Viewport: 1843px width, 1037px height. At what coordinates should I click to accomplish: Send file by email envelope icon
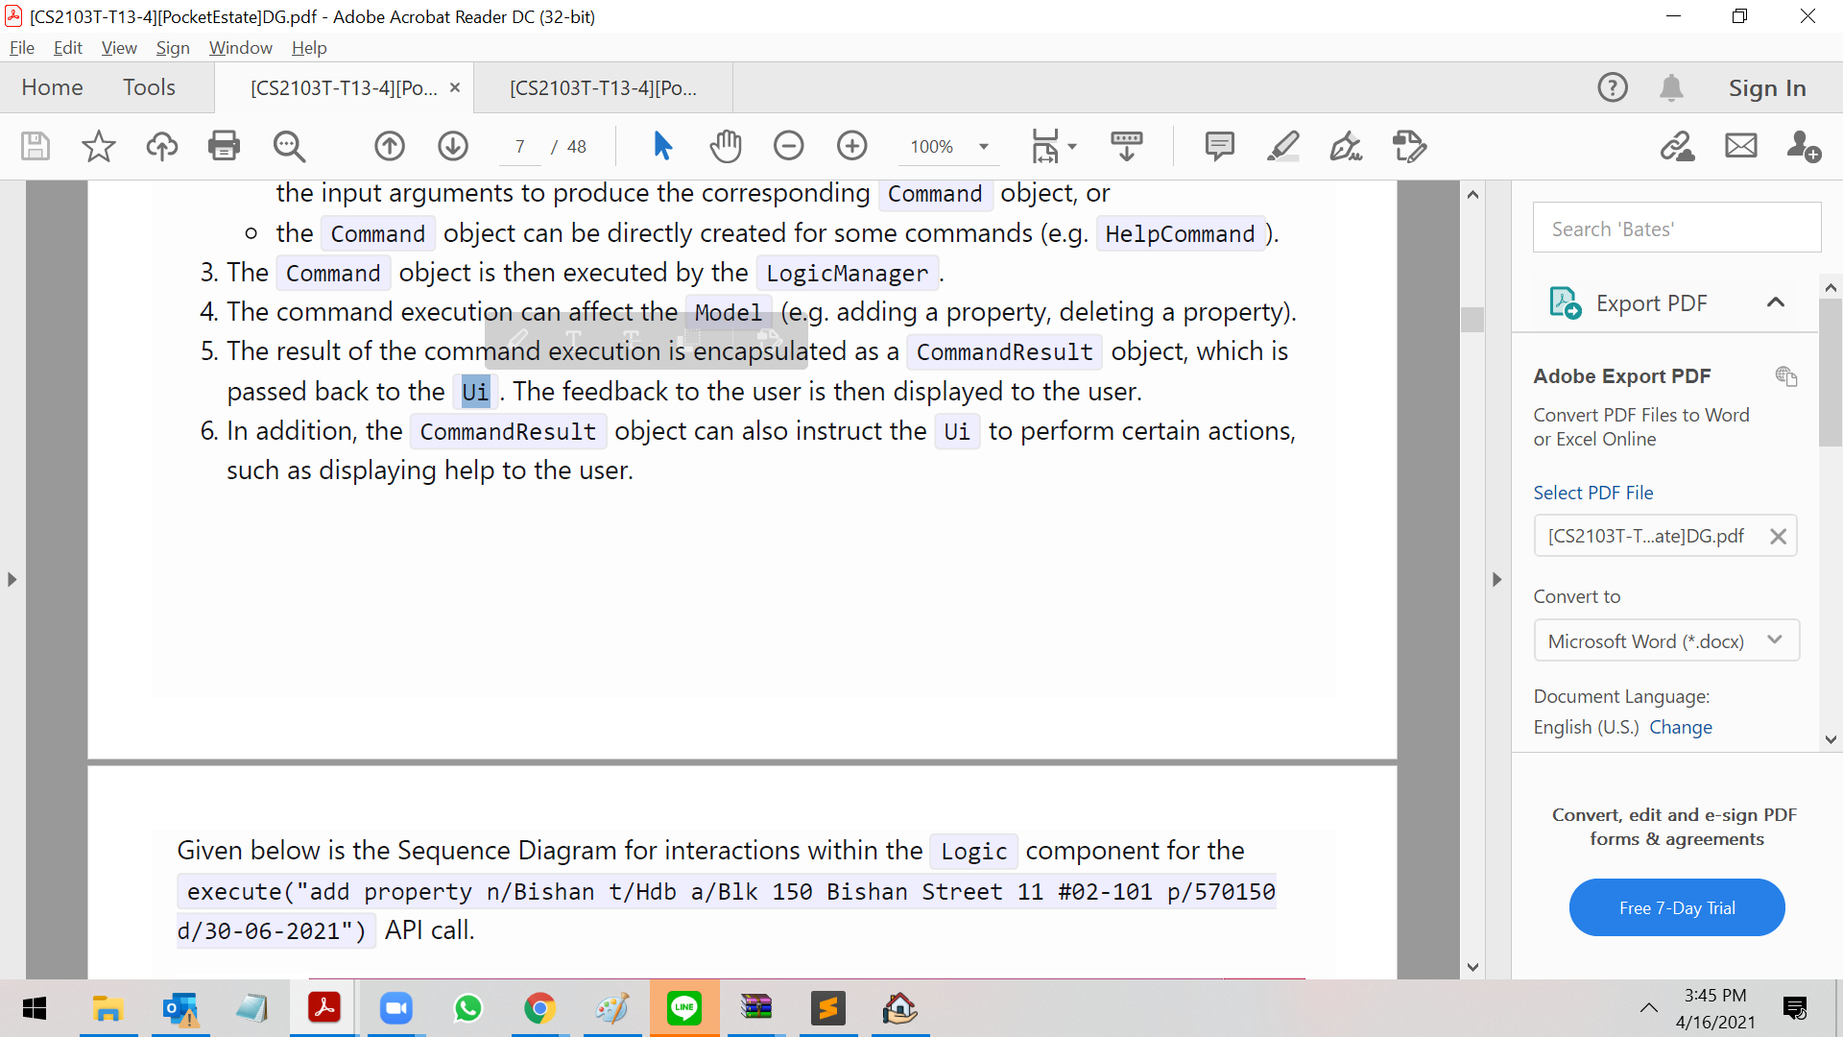click(1740, 146)
